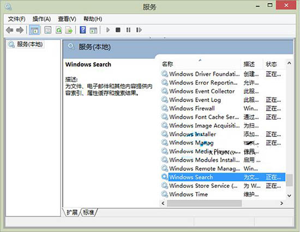
Task: Click horizontal scroll right arrow
Action: click(281, 203)
